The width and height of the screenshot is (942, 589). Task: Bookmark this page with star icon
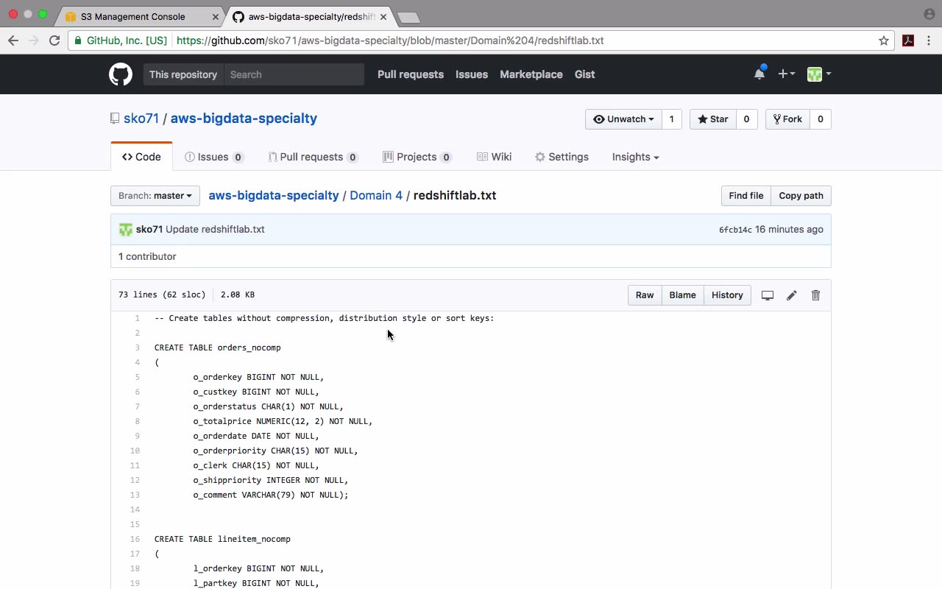point(884,40)
